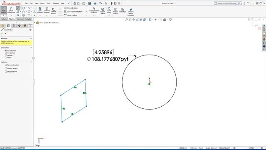
Task: Open the PropertyManager tab icon
Action: (x=8, y=26)
